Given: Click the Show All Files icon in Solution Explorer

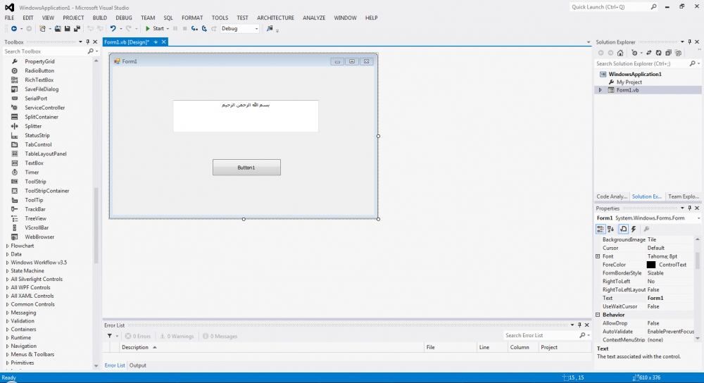Looking at the screenshot, I should (x=679, y=53).
